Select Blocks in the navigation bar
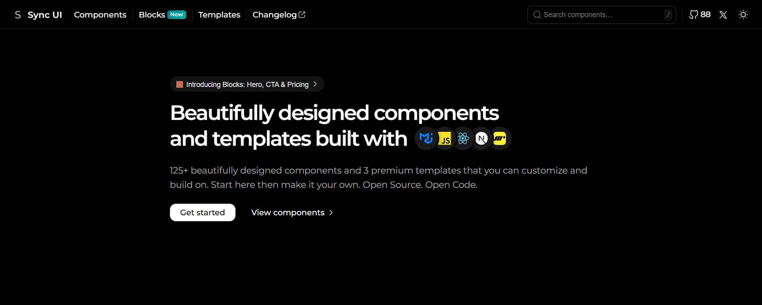 click(152, 14)
